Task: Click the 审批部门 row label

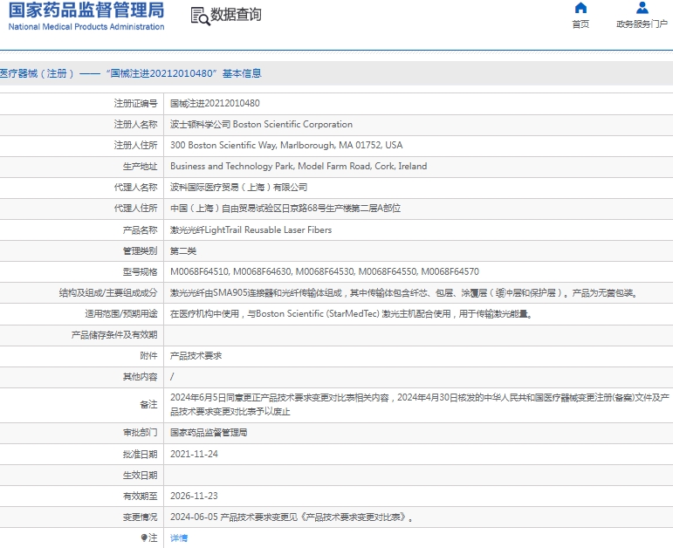Action: [140, 433]
